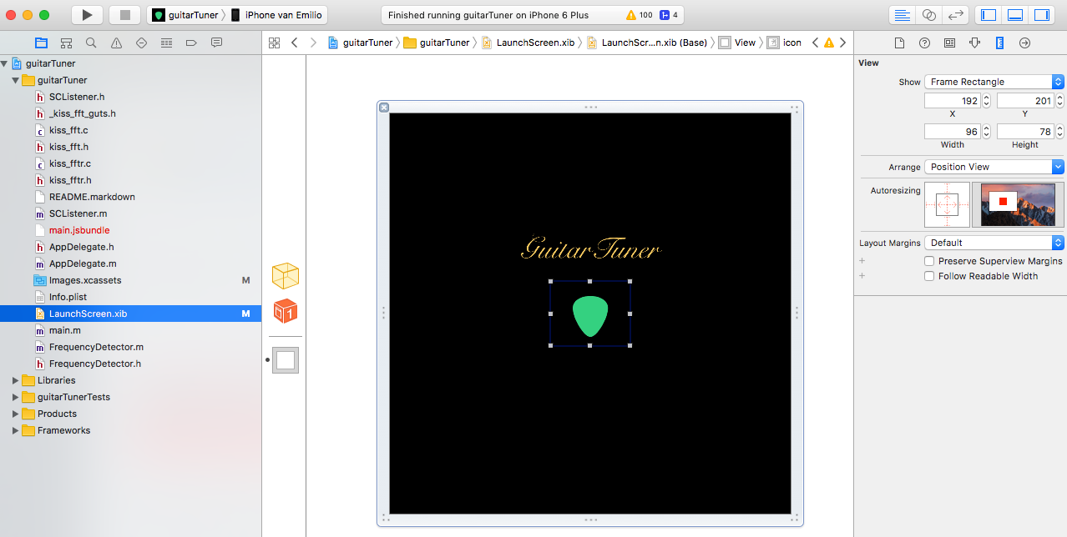Click the 4 issues indicator
This screenshot has width=1067, height=537.
pos(669,15)
